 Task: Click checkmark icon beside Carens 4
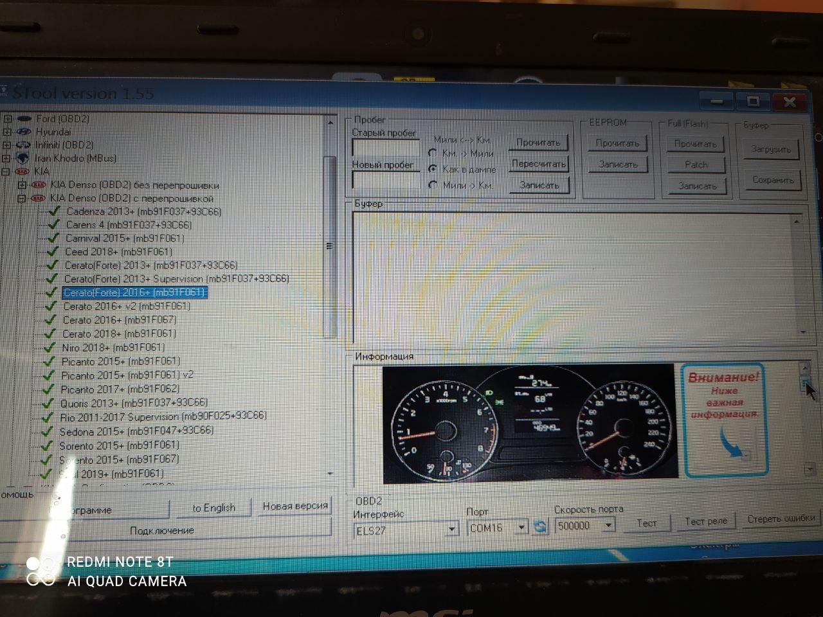[x=53, y=224]
